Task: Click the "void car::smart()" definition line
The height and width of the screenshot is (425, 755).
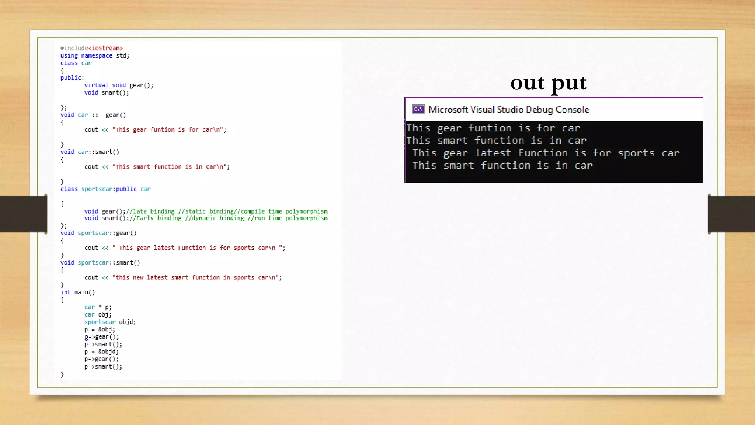Action: (90, 152)
